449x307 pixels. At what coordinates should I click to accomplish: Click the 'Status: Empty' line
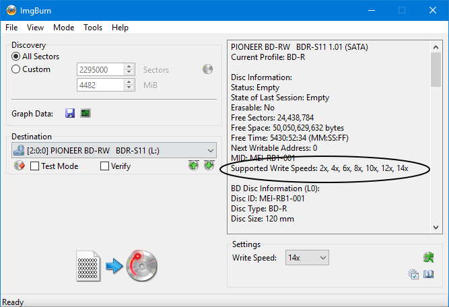pyautogui.click(x=255, y=88)
